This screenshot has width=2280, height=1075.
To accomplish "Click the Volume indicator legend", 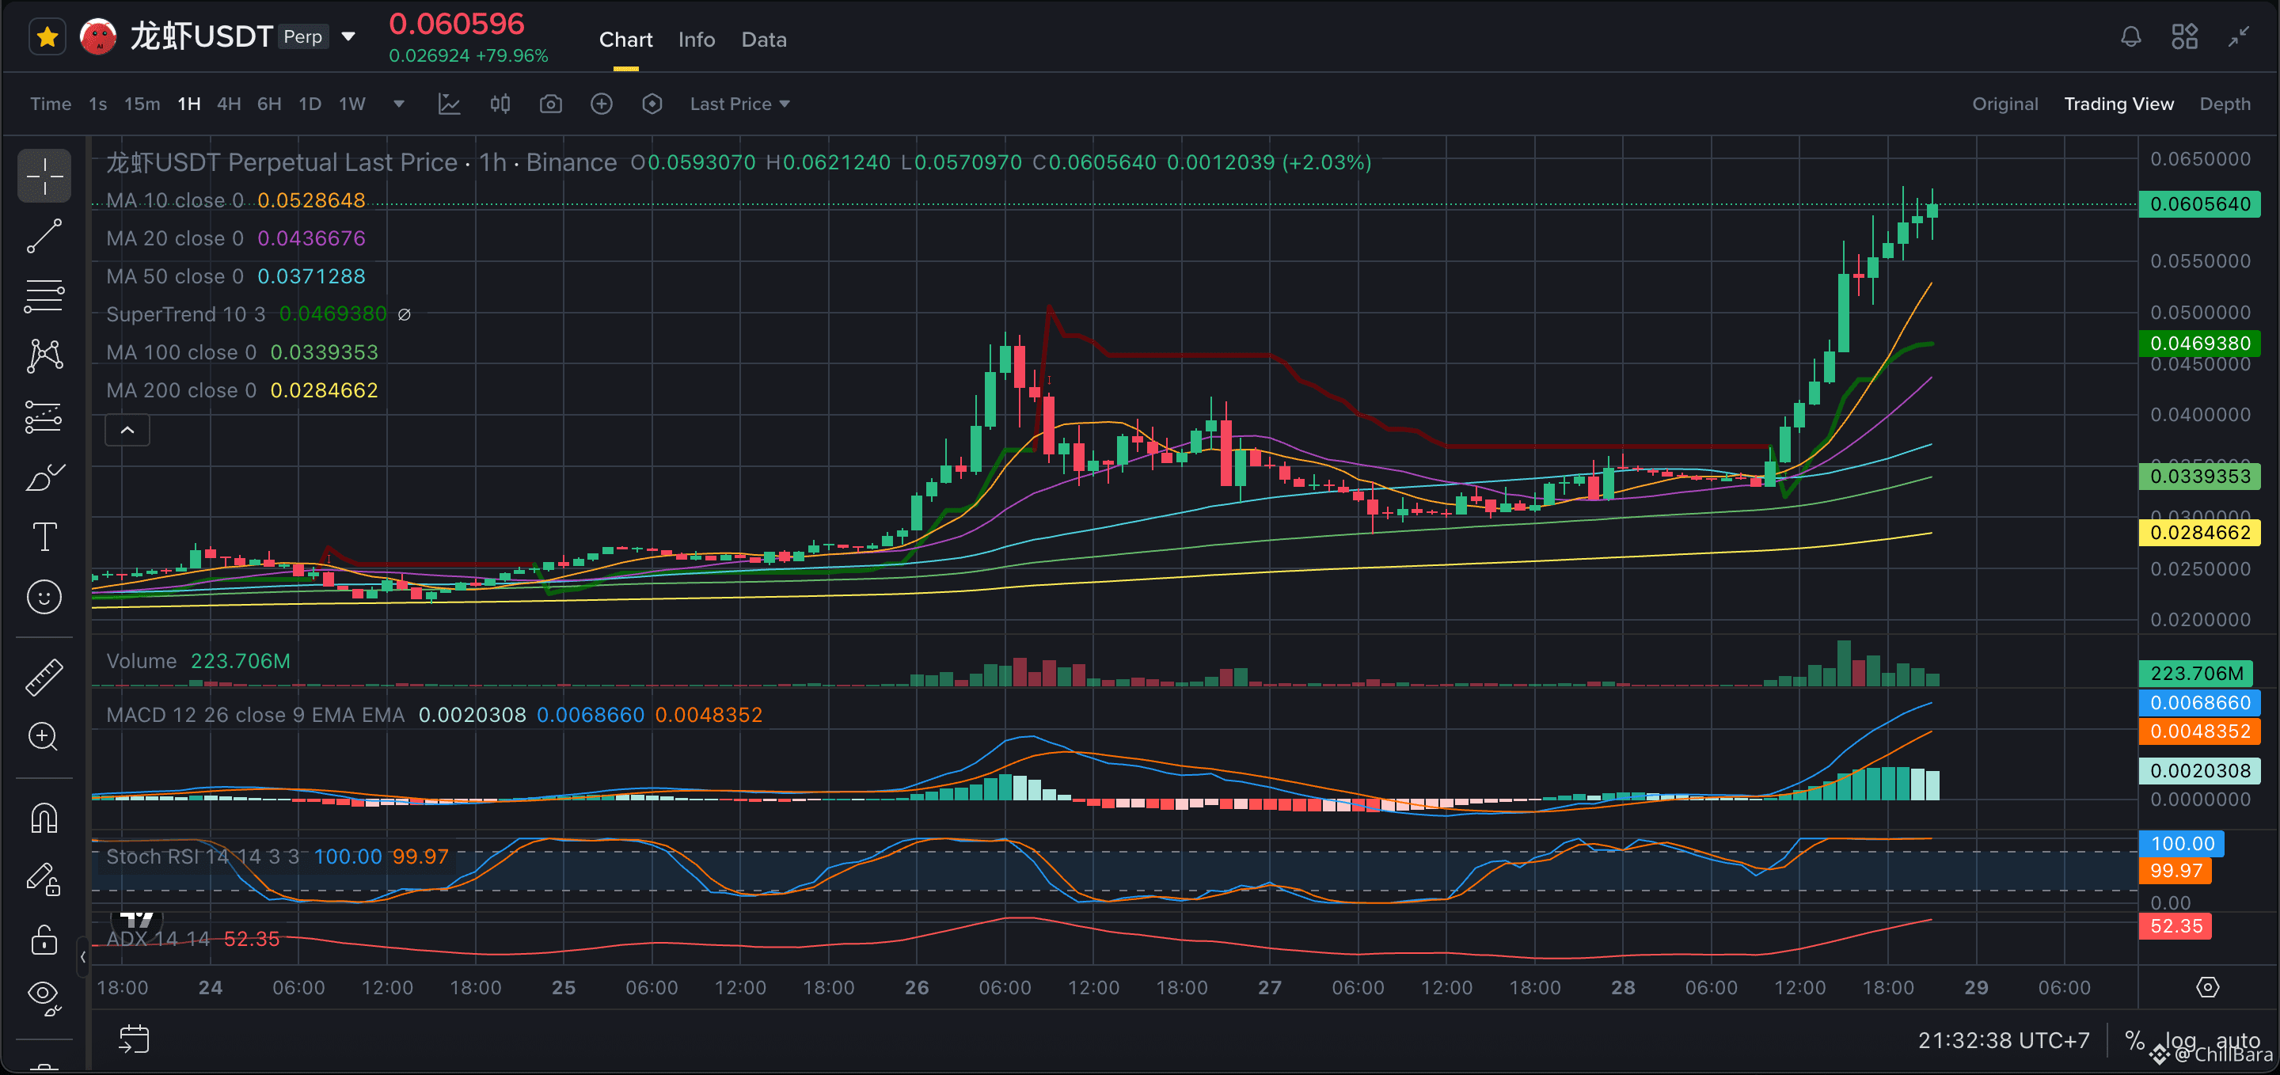I will [x=142, y=662].
